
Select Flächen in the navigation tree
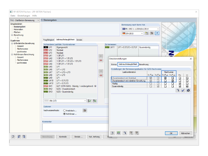(17, 32)
